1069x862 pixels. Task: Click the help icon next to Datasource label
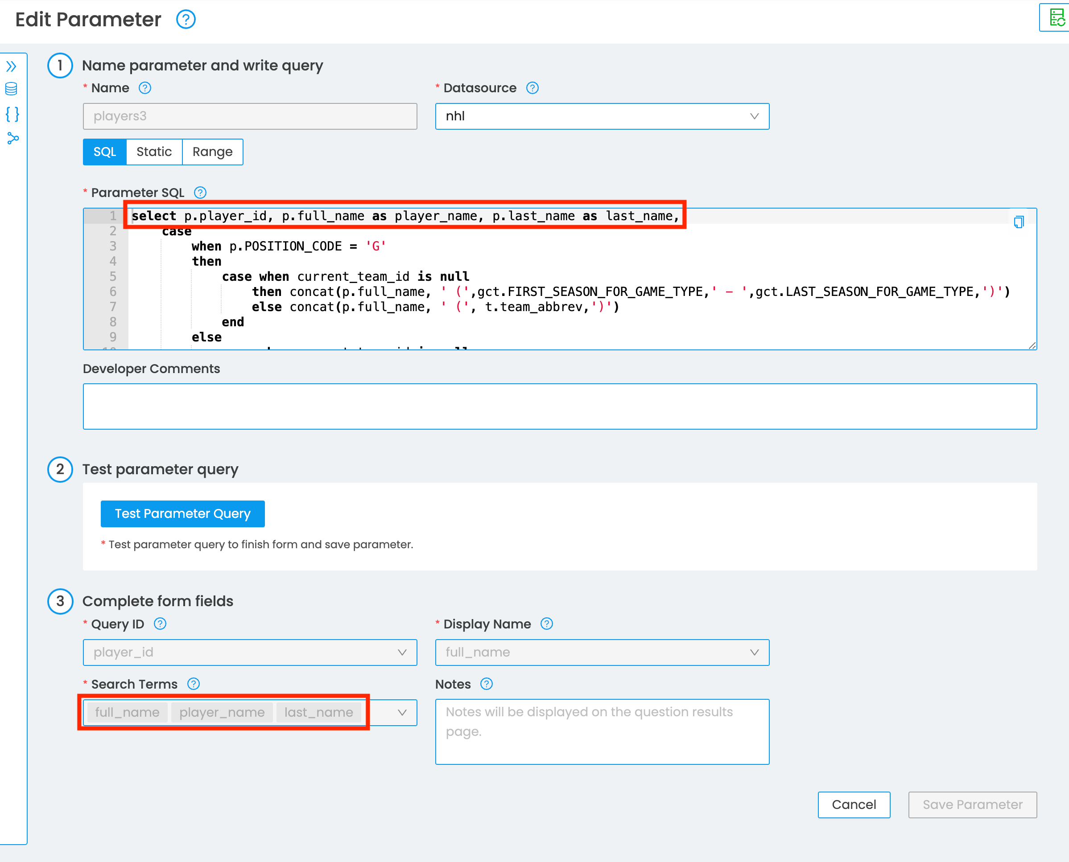point(532,88)
